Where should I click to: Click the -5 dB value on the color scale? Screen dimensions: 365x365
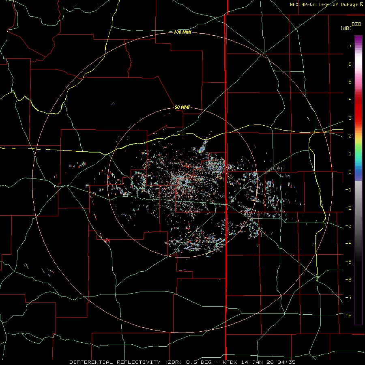coord(348,262)
